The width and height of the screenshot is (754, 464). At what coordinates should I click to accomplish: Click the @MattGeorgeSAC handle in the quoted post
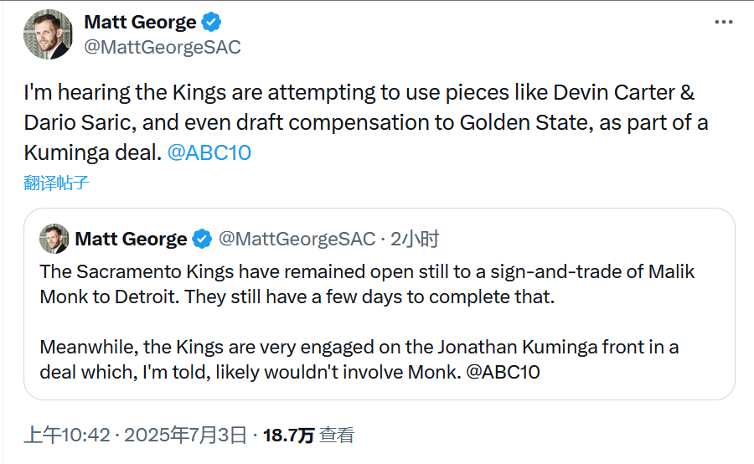[297, 240]
